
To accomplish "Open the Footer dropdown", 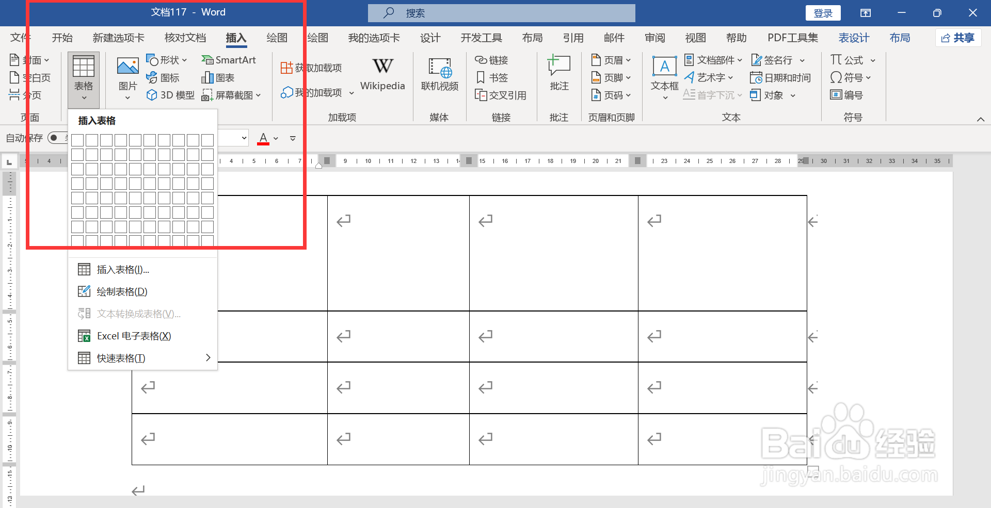I will (x=611, y=77).
